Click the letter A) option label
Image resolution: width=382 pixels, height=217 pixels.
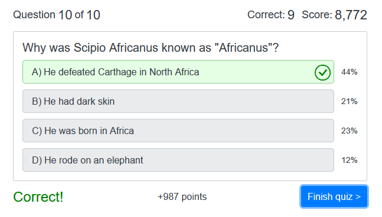click(37, 72)
